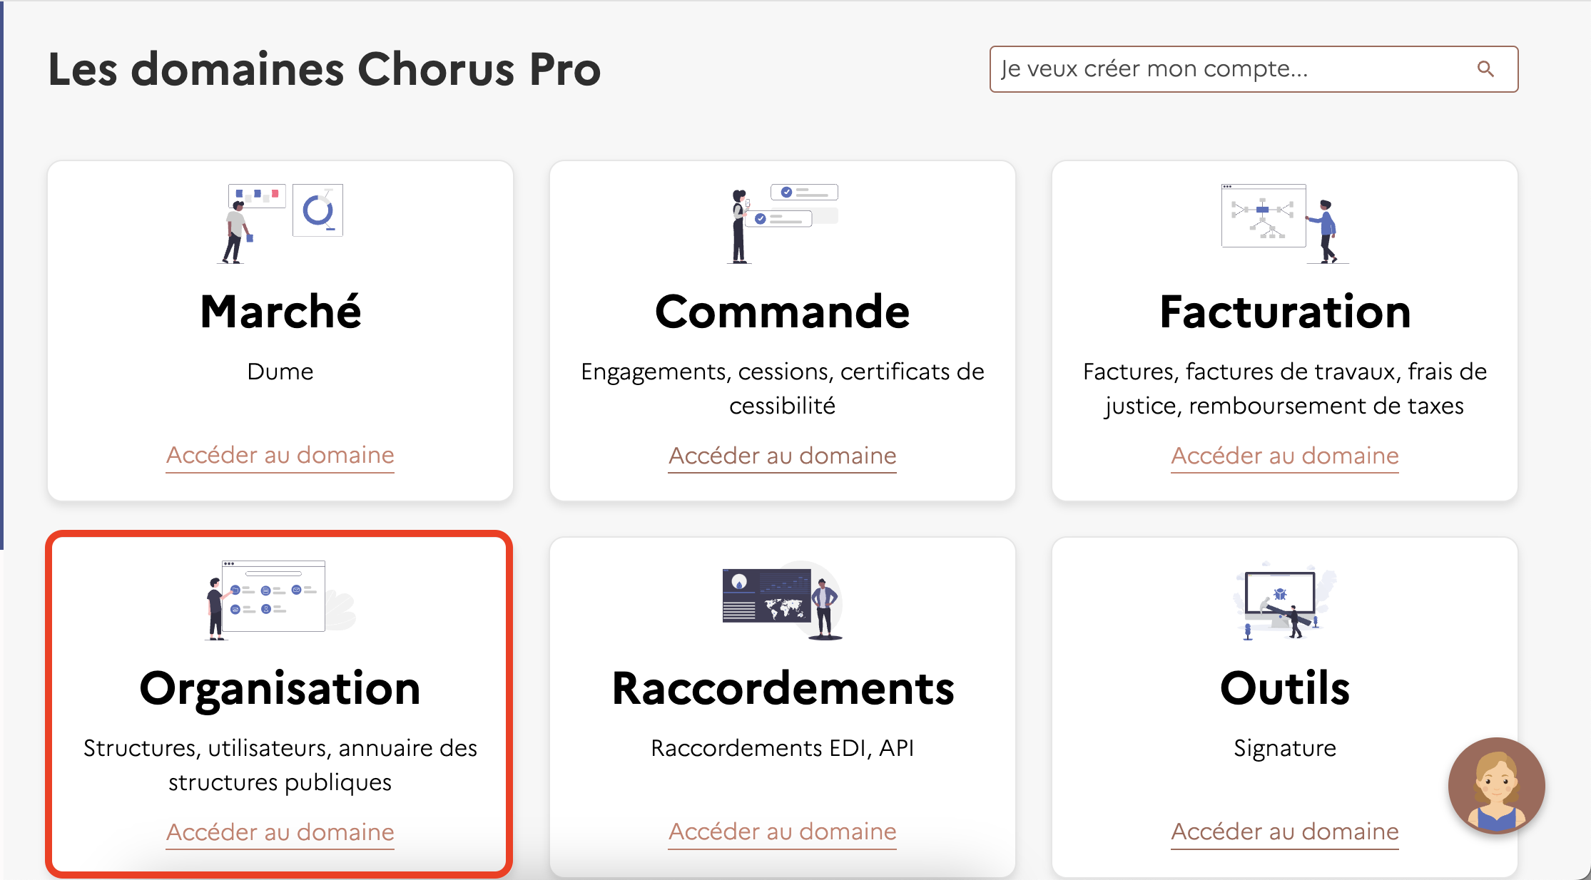Click the Outils bug monitor illustration
This screenshot has height=880, width=1591.
1284,600
